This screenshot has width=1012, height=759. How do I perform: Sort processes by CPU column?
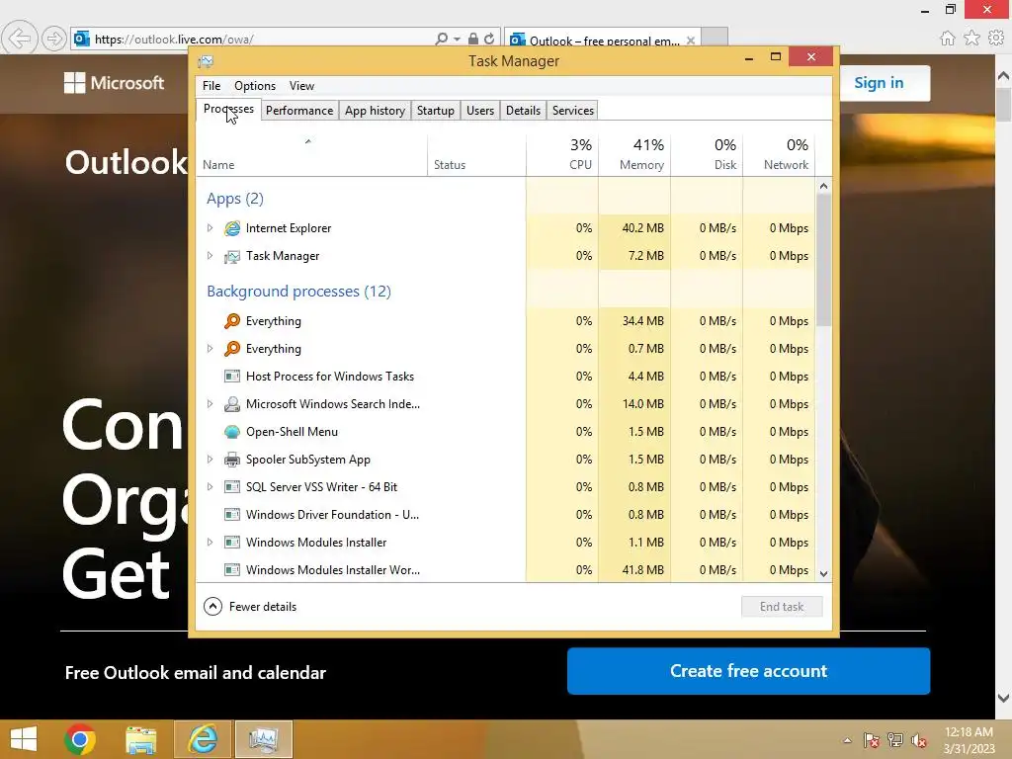coord(562,155)
